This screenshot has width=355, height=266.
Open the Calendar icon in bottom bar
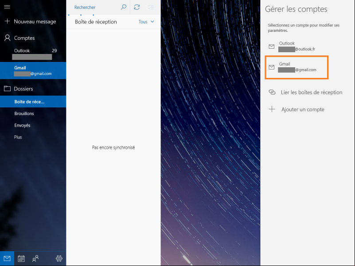click(x=21, y=258)
